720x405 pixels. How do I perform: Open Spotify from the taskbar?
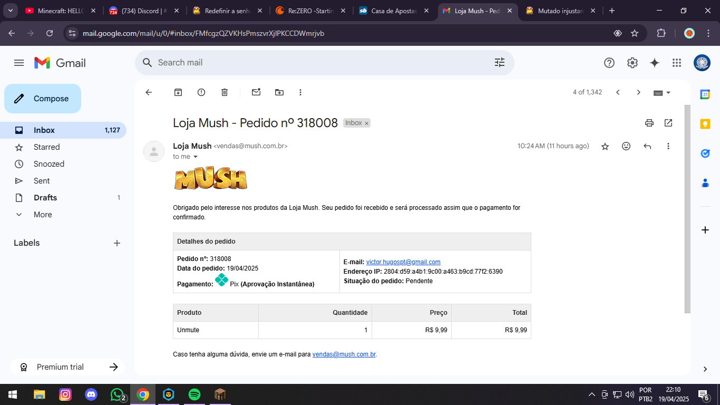[194, 394]
